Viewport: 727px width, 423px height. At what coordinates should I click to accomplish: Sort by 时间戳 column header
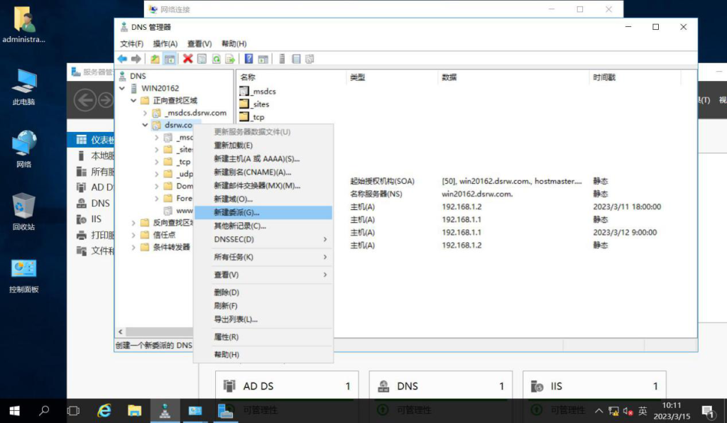635,77
